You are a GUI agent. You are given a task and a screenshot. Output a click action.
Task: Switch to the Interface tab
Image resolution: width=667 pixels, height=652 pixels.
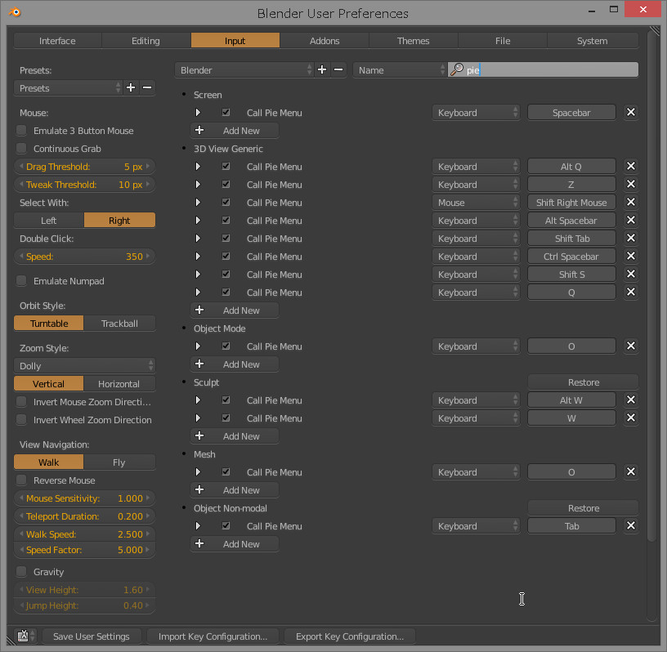click(x=57, y=41)
